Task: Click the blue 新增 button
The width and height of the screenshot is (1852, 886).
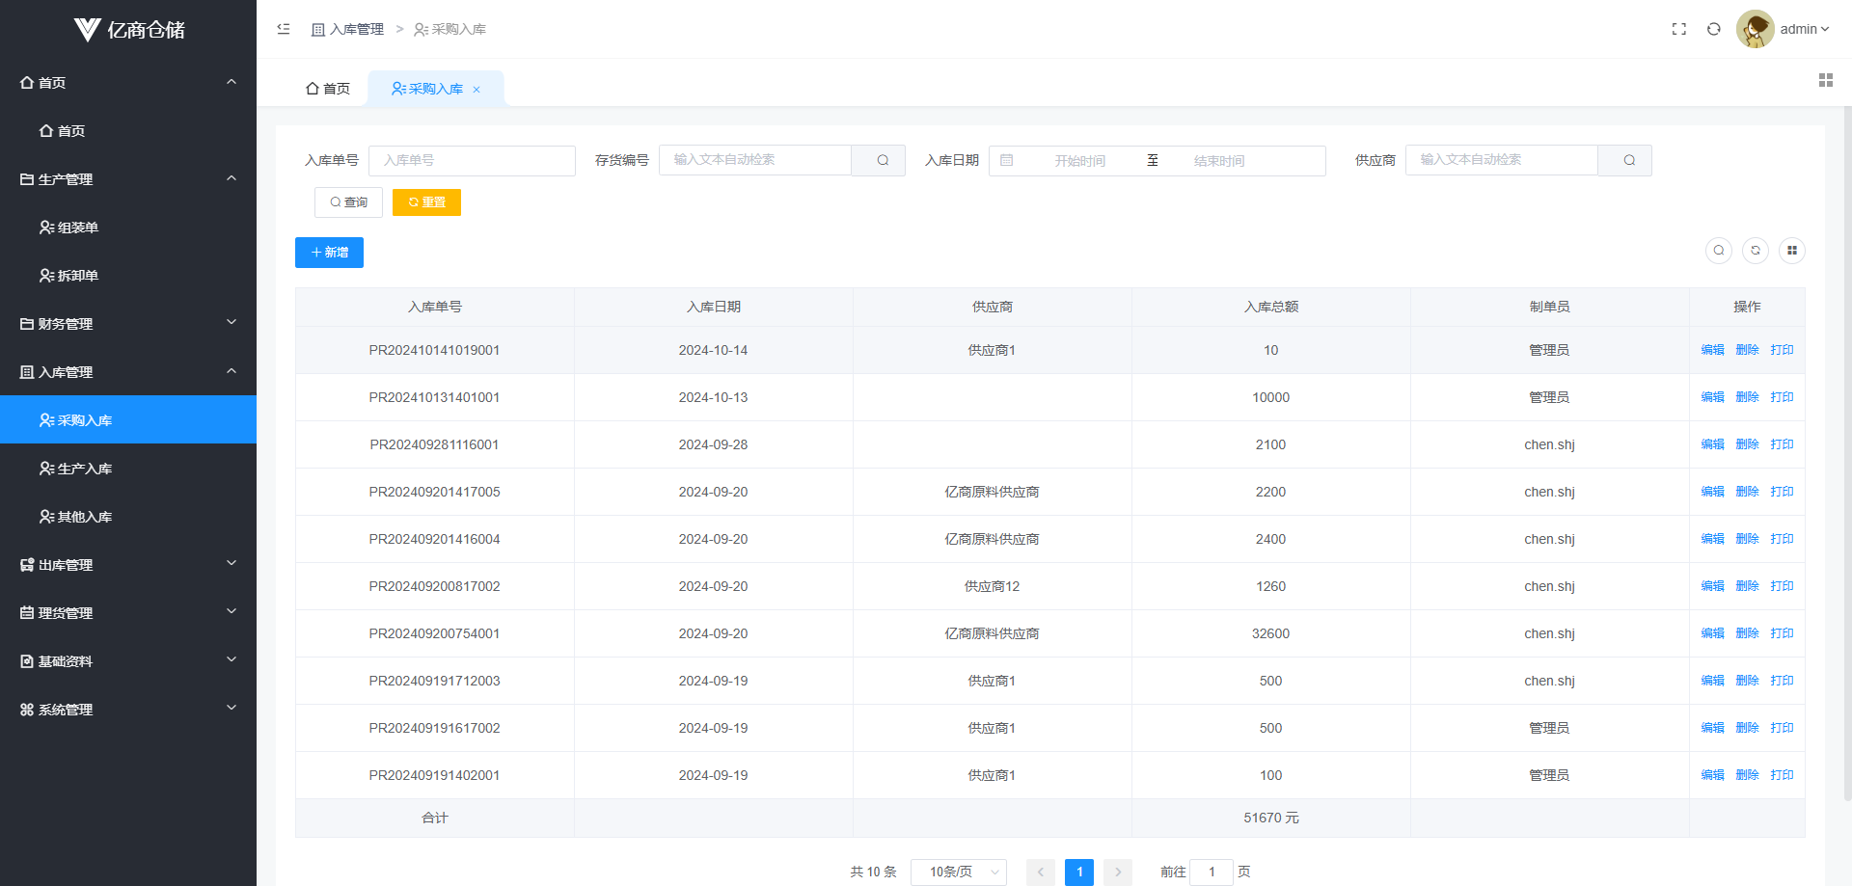Action: tap(329, 253)
